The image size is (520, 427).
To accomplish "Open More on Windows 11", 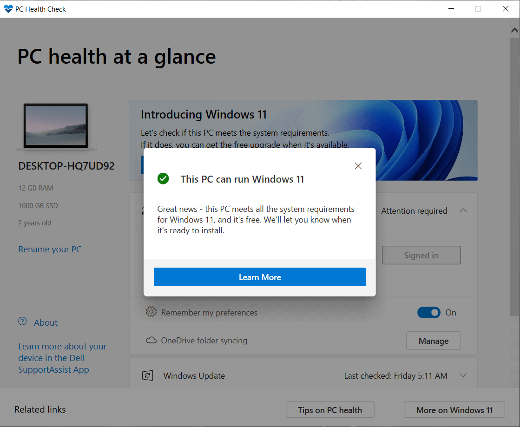I will [x=454, y=409].
